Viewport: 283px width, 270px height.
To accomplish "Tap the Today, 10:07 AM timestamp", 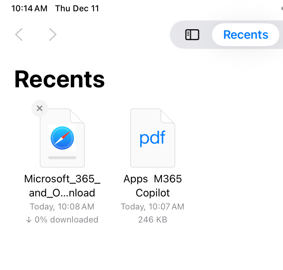I will coord(152,207).
